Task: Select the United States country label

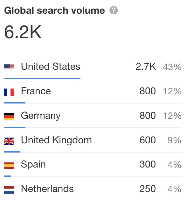Action: (51, 67)
